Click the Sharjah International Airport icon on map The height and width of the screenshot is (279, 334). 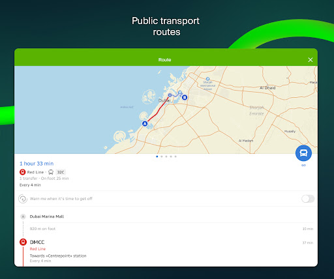tap(207, 79)
